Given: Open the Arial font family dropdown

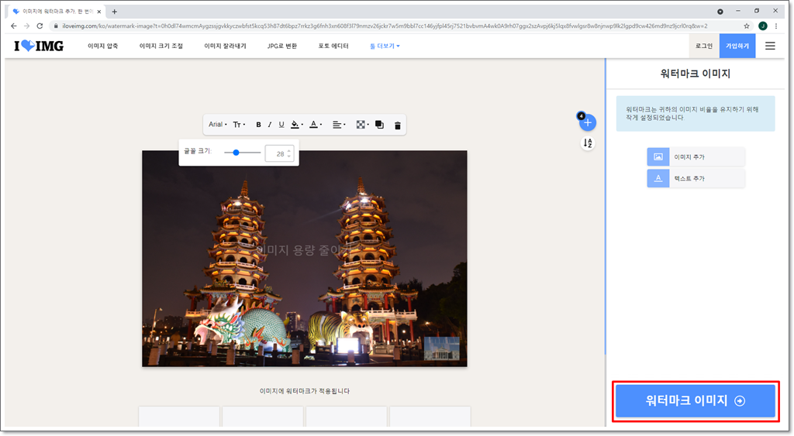Looking at the screenshot, I should pyautogui.click(x=218, y=125).
